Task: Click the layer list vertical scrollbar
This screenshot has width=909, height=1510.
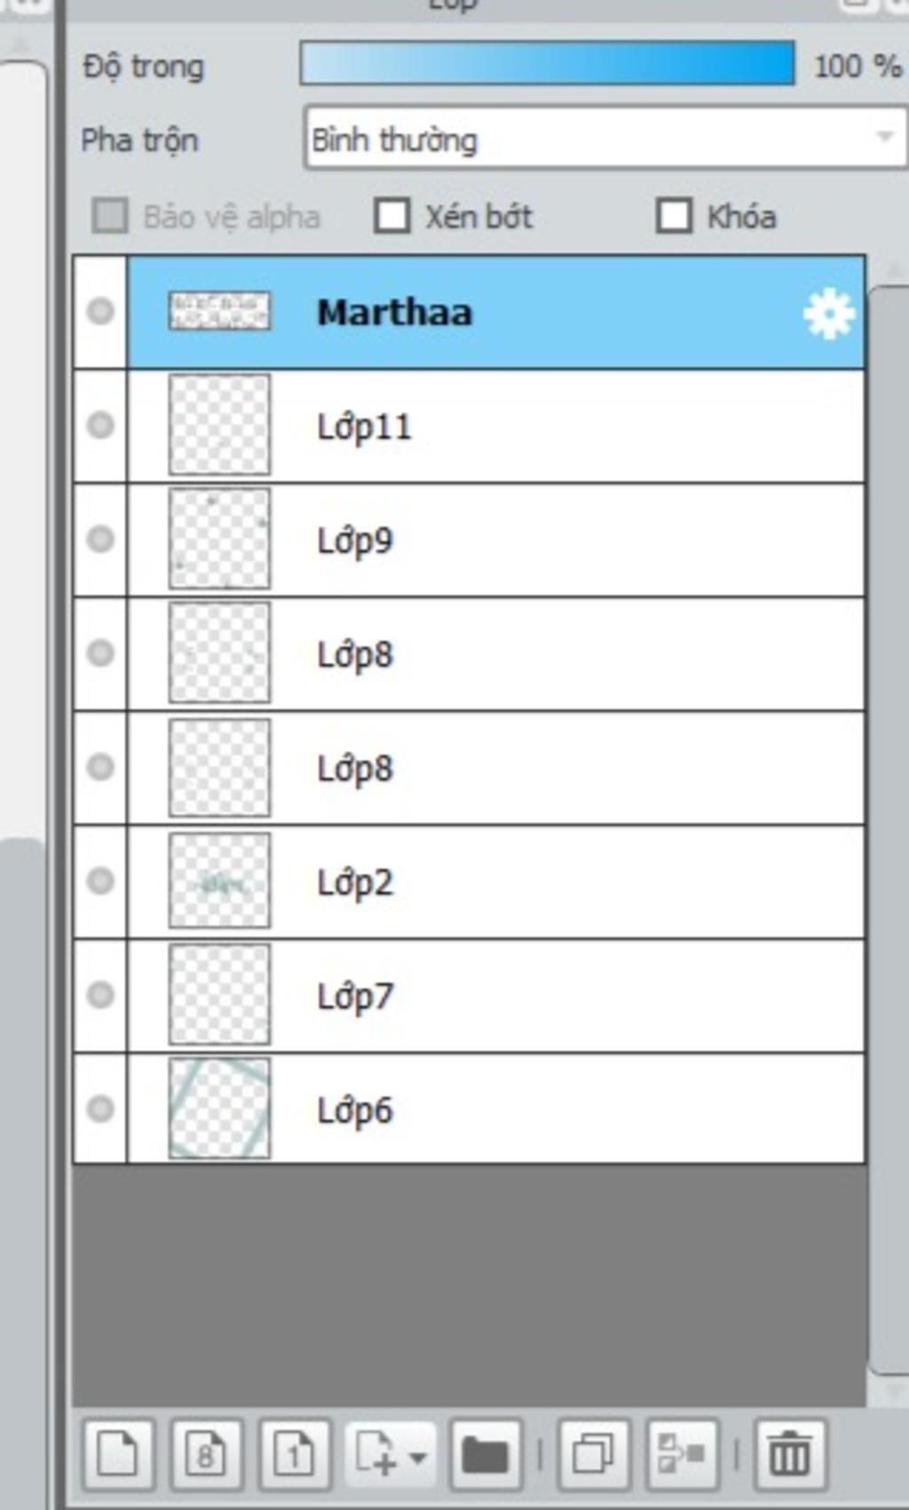Action: click(x=888, y=830)
